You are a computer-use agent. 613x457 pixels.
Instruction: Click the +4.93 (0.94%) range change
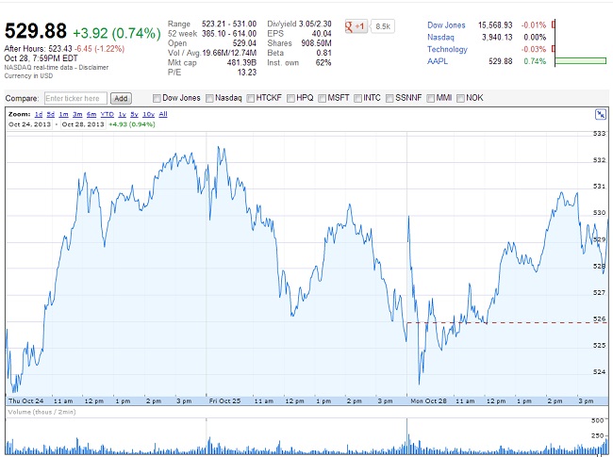(132, 124)
